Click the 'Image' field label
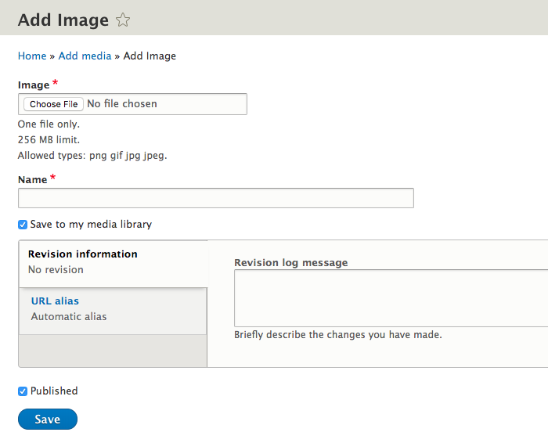The image size is (548, 443). point(34,85)
